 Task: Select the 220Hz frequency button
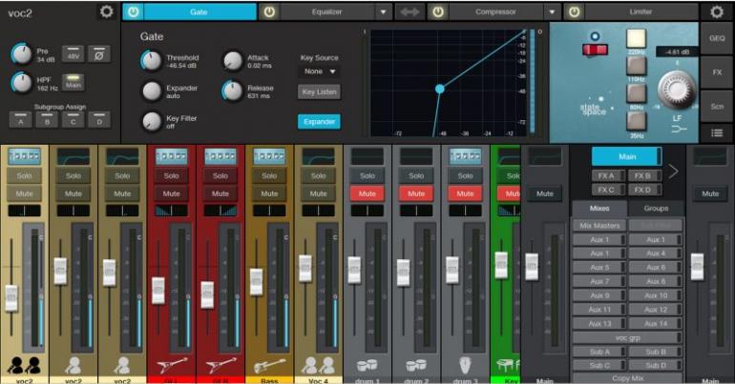click(636, 39)
